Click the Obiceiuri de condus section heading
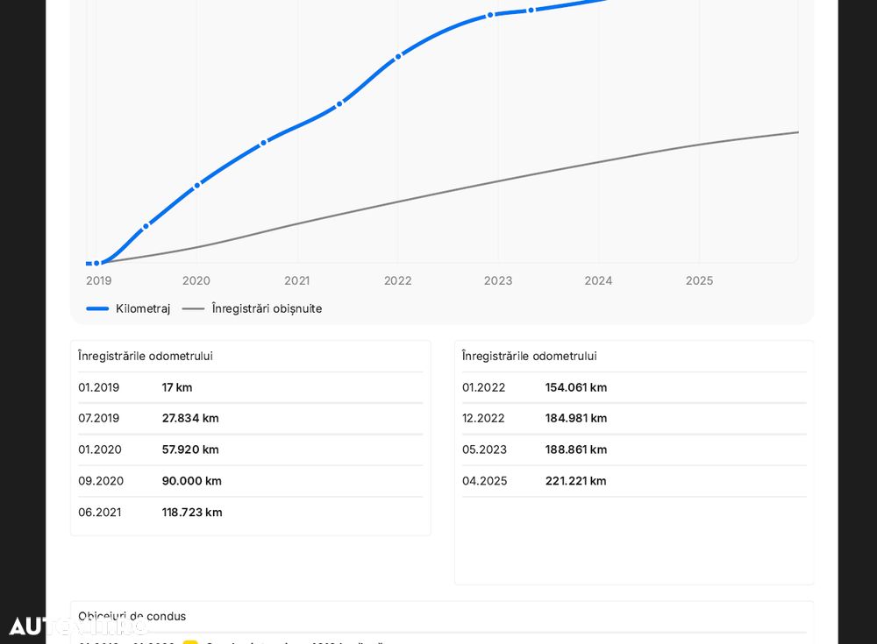The width and height of the screenshot is (877, 644). 132,616
